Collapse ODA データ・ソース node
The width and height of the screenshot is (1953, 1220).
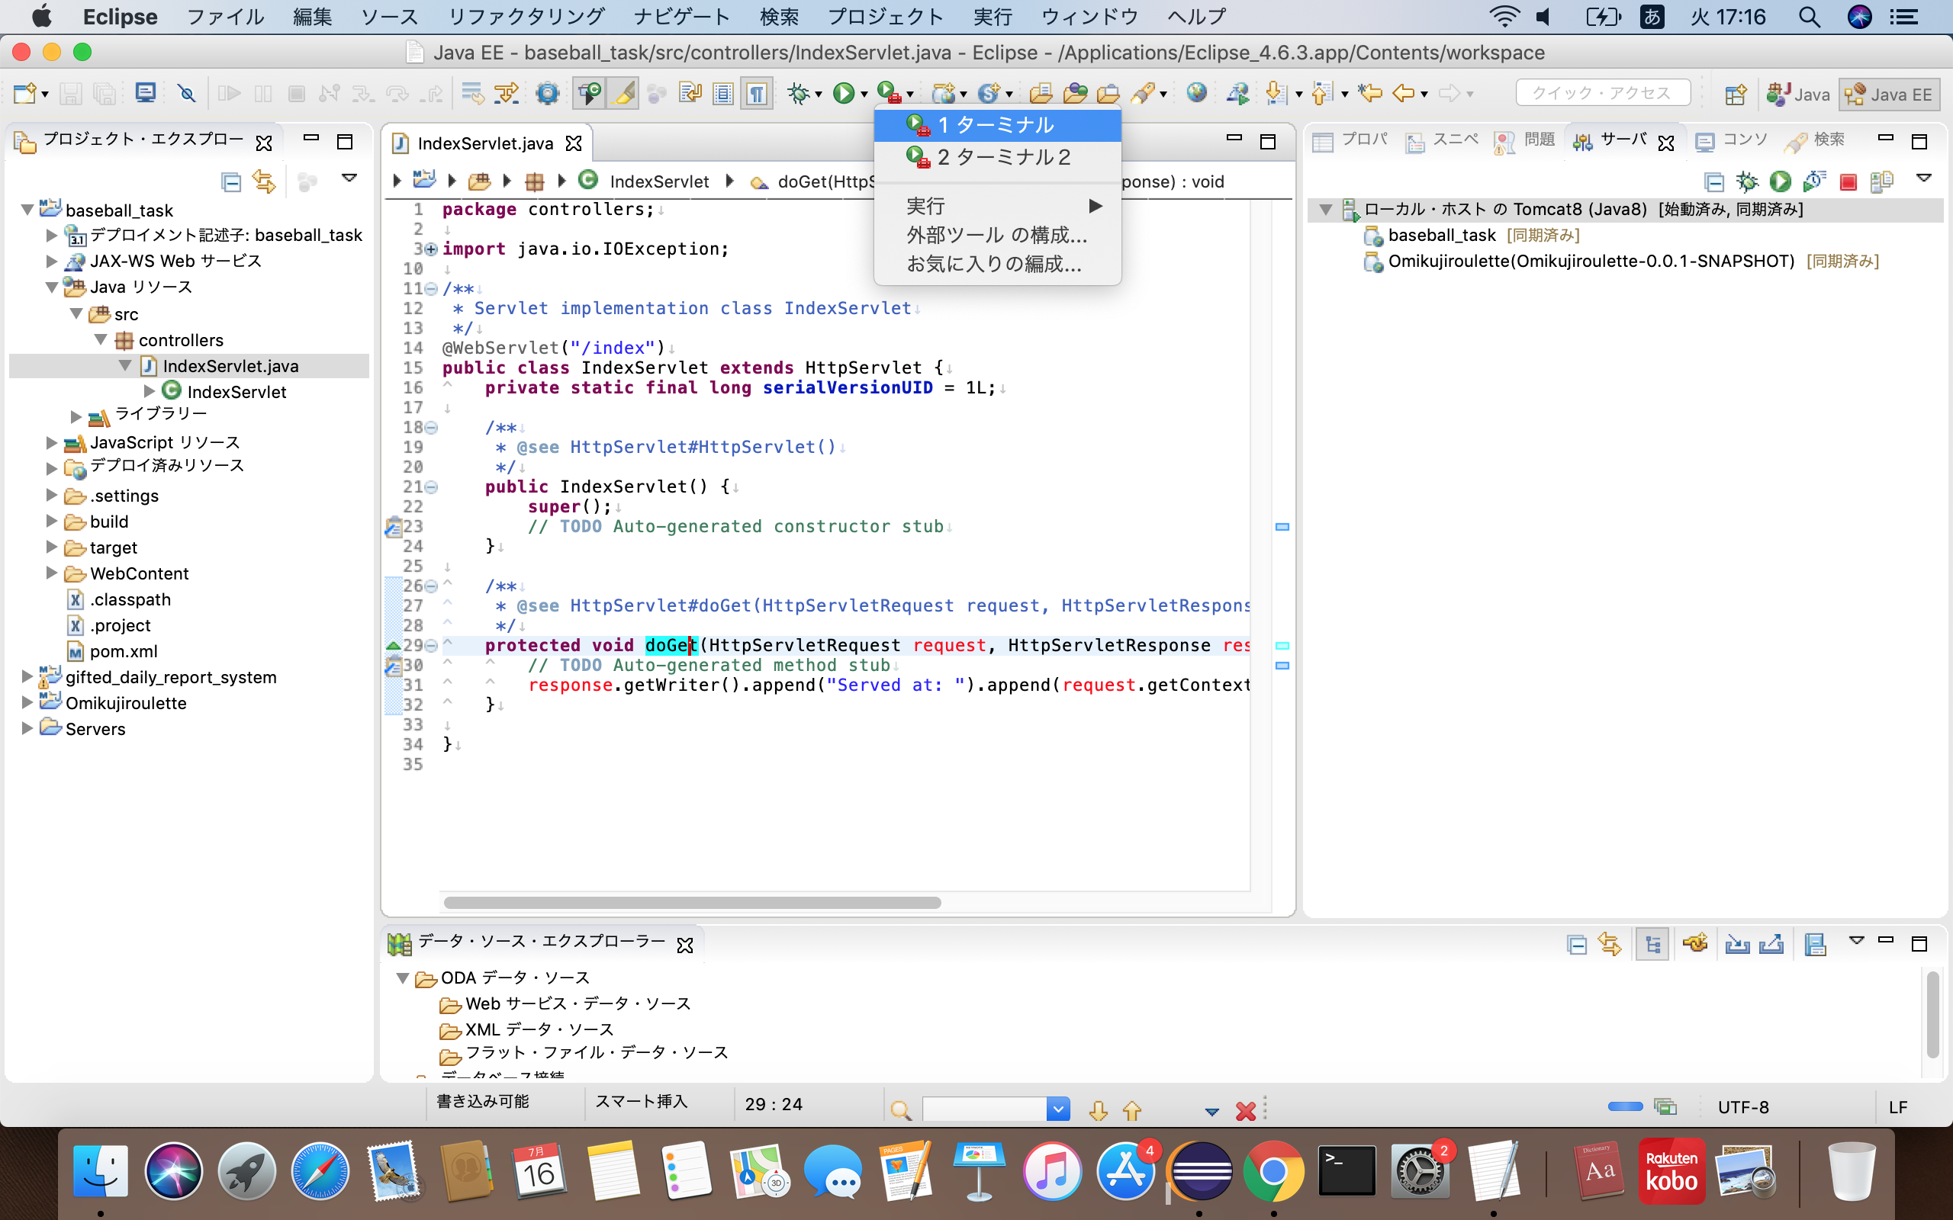402,978
